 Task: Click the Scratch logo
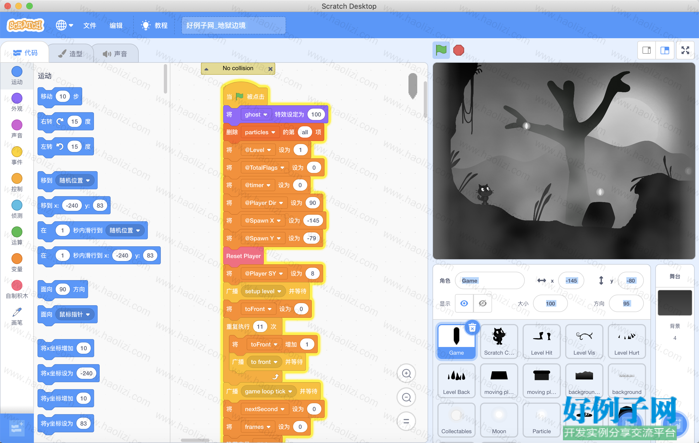click(x=26, y=25)
